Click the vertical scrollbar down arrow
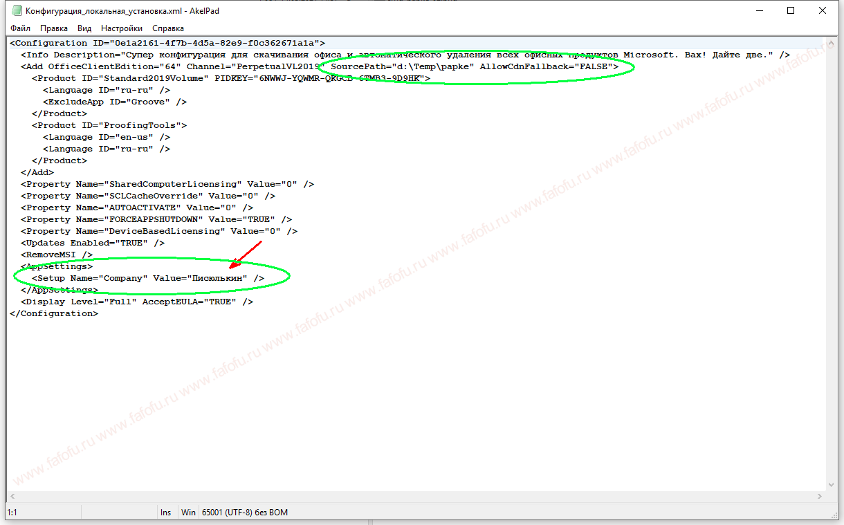 point(831,486)
